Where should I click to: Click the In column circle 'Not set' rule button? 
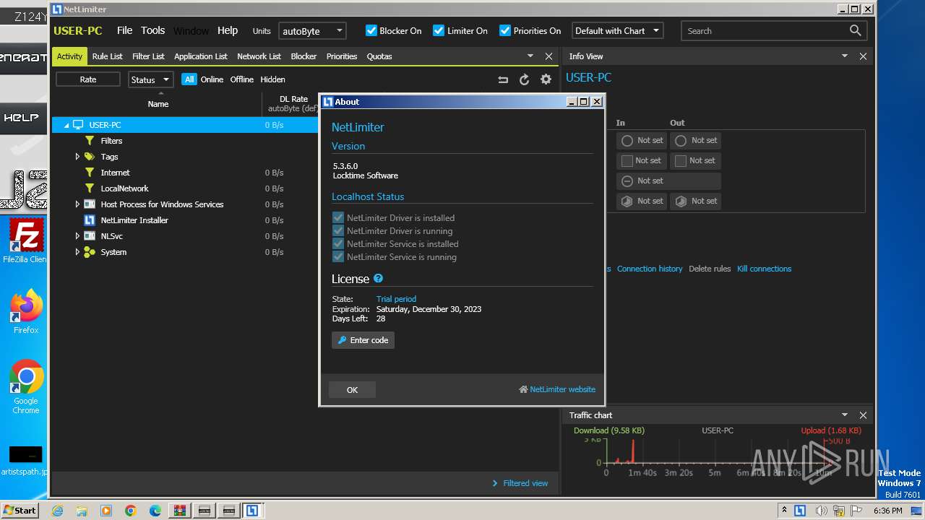click(x=642, y=140)
